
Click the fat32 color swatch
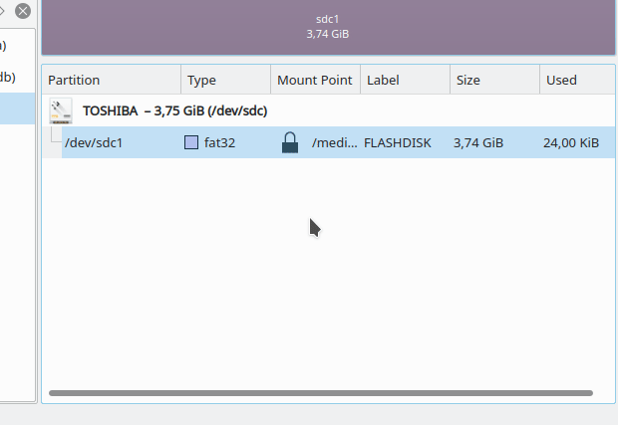[191, 143]
